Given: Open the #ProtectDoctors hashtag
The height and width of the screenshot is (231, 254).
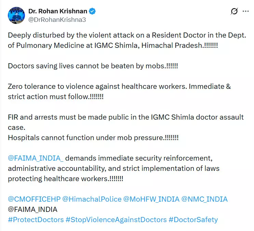Looking at the screenshot, I should tap(36, 219).
